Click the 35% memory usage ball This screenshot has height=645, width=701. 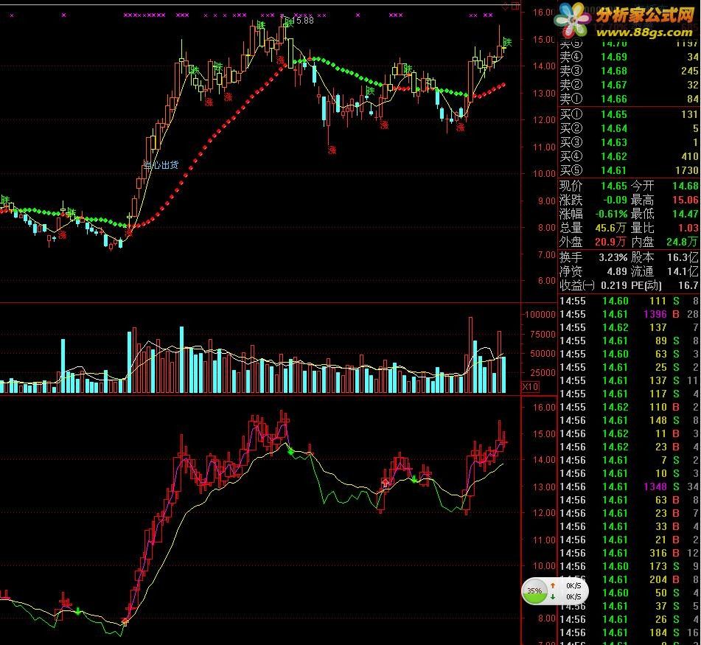click(534, 591)
